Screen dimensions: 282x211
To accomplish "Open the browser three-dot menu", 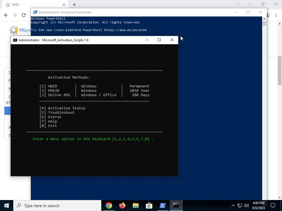I will click(276, 15).
